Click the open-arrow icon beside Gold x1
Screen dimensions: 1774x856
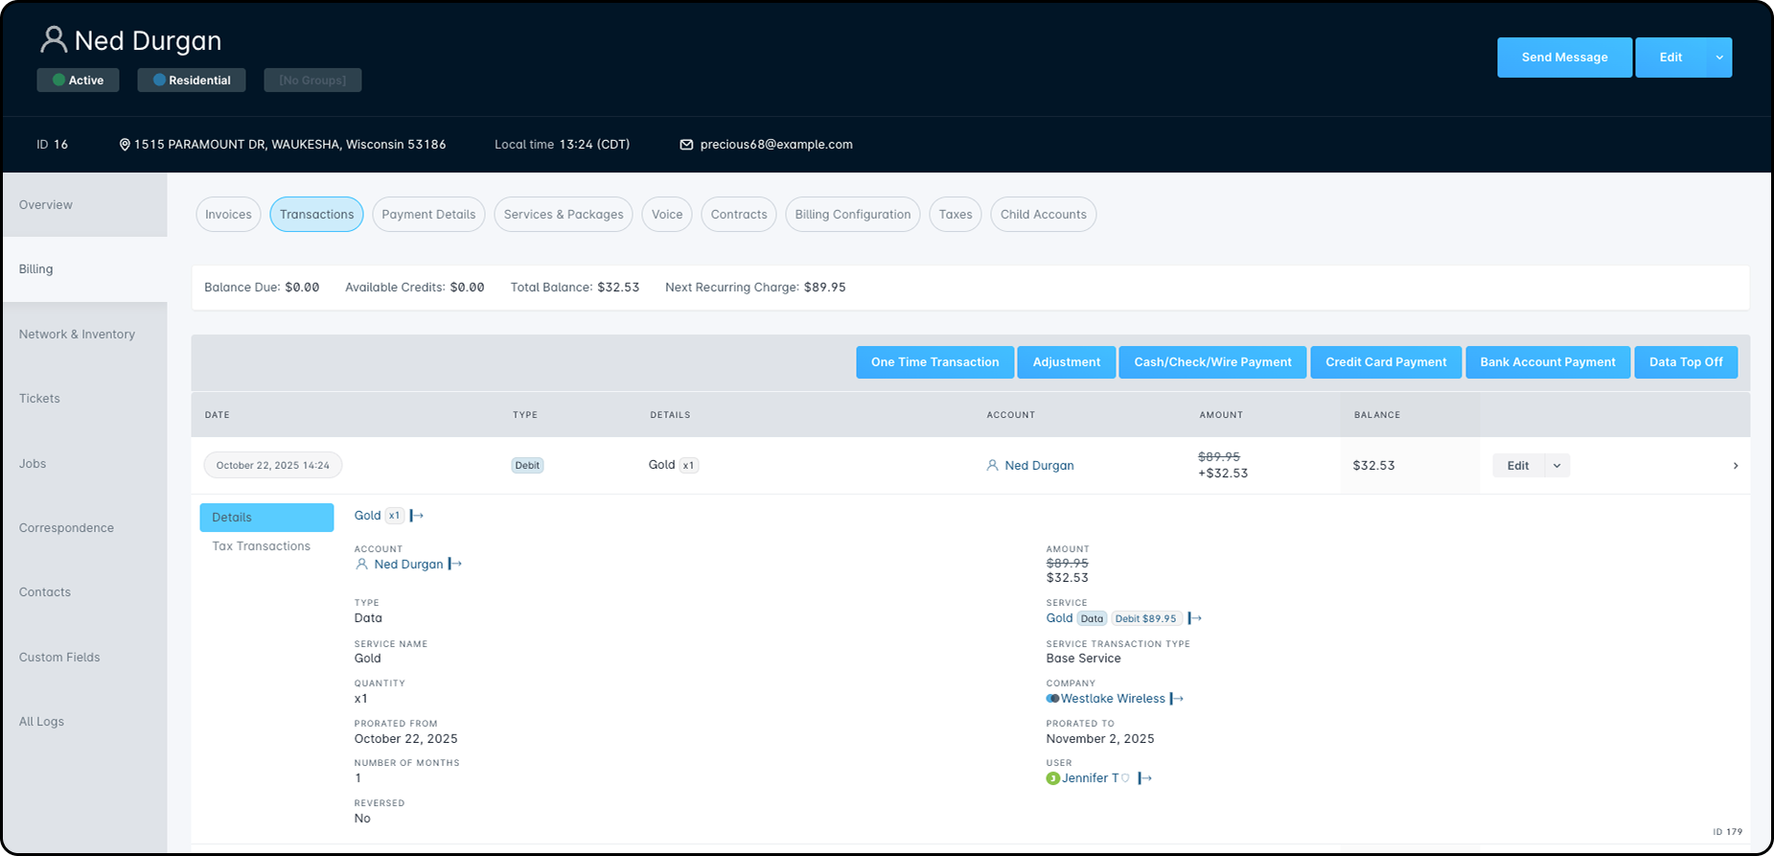click(417, 516)
